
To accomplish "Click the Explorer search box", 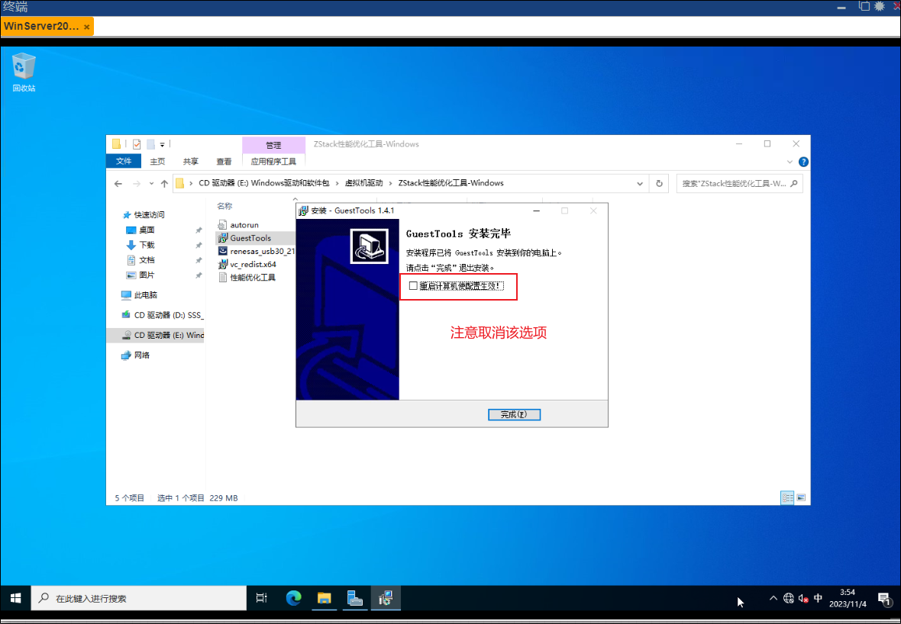I will coord(739,184).
